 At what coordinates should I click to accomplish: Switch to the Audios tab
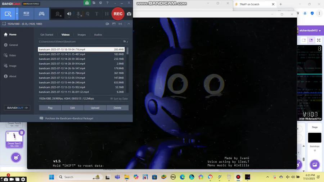click(x=98, y=35)
